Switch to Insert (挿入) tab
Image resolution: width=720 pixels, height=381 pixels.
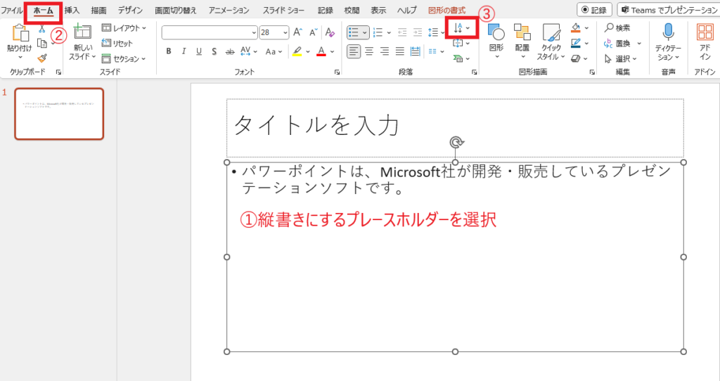click(x=72, y=10)
